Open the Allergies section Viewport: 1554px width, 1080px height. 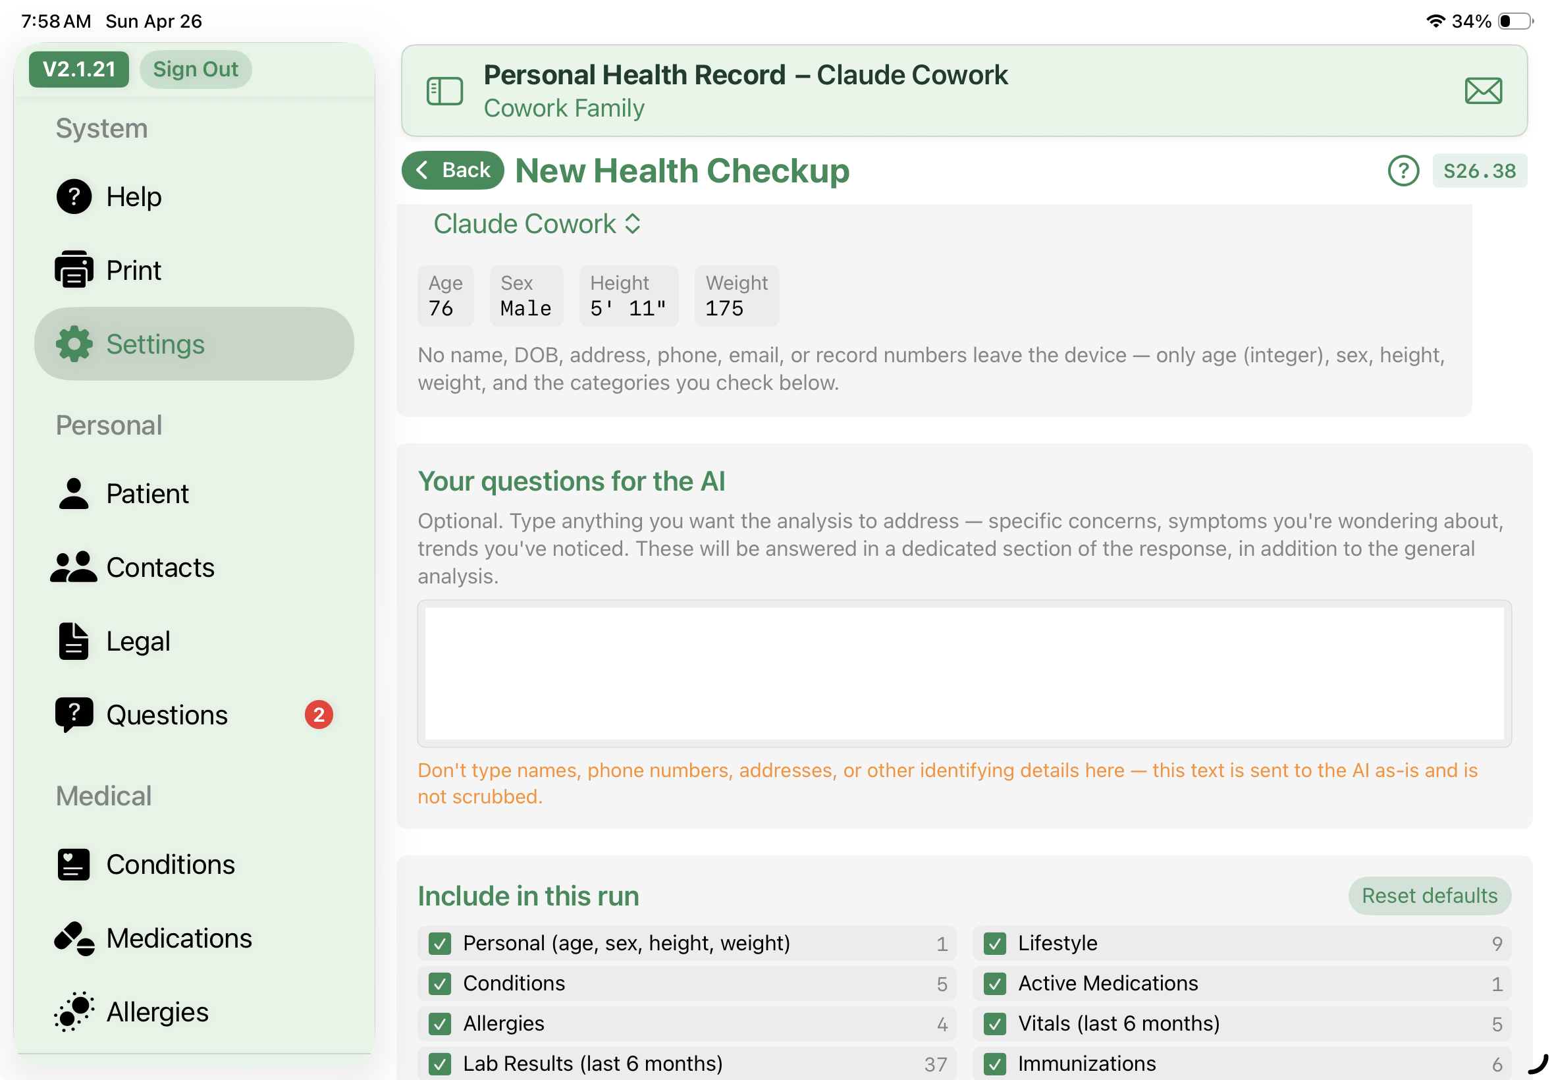[194, 1012]
